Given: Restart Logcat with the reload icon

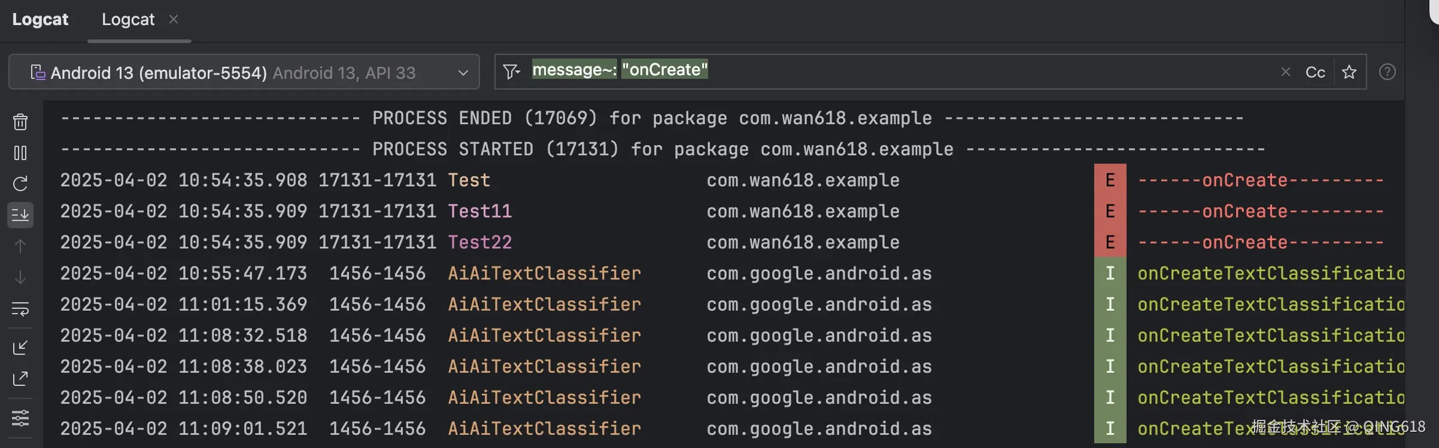Looking at the screenshot, I should [x=20, y=184].
